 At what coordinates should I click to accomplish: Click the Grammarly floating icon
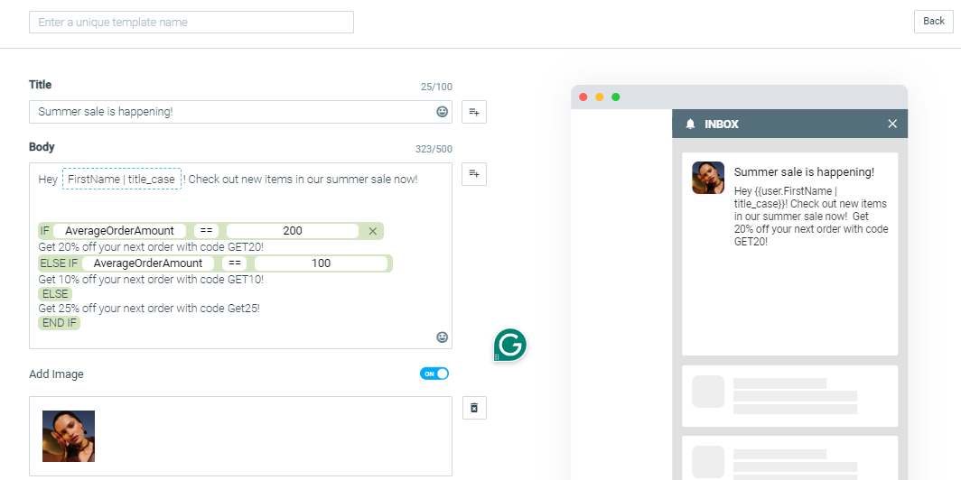510,346
